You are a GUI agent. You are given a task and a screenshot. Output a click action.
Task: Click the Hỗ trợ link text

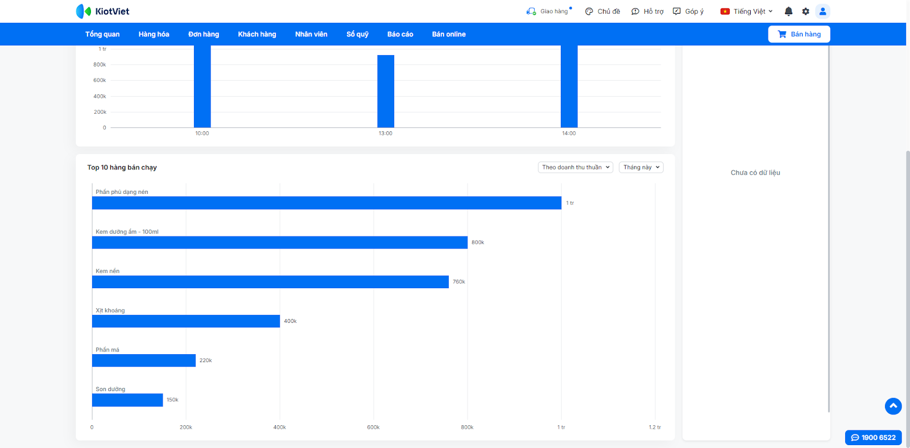tap(653, 11)
